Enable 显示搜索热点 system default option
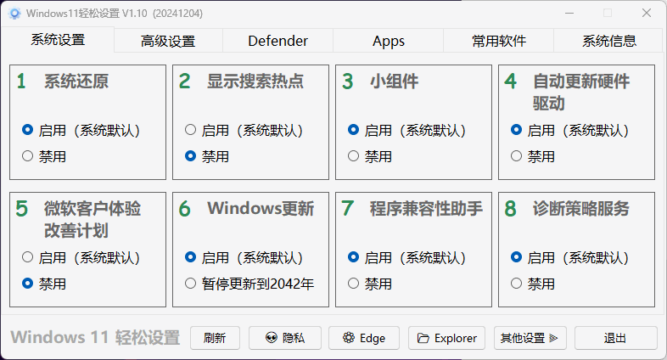 (x=190, y=131)
